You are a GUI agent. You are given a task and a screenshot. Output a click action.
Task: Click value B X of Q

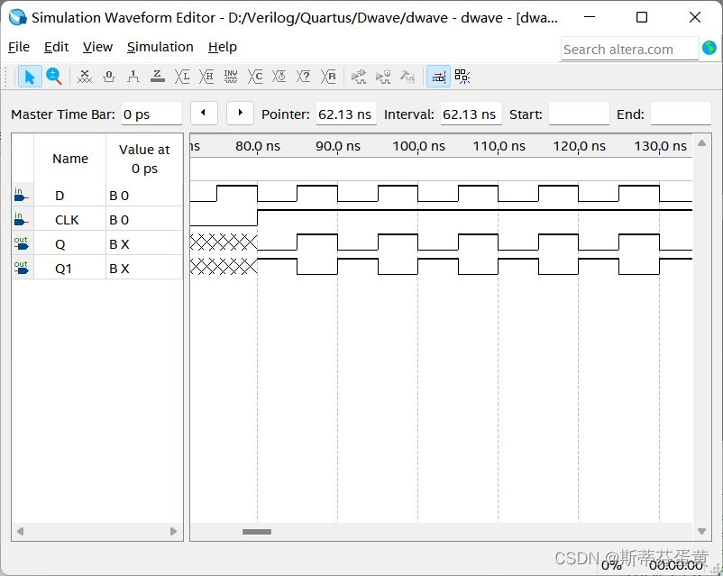pyautogui.click(x=119, y=244)
